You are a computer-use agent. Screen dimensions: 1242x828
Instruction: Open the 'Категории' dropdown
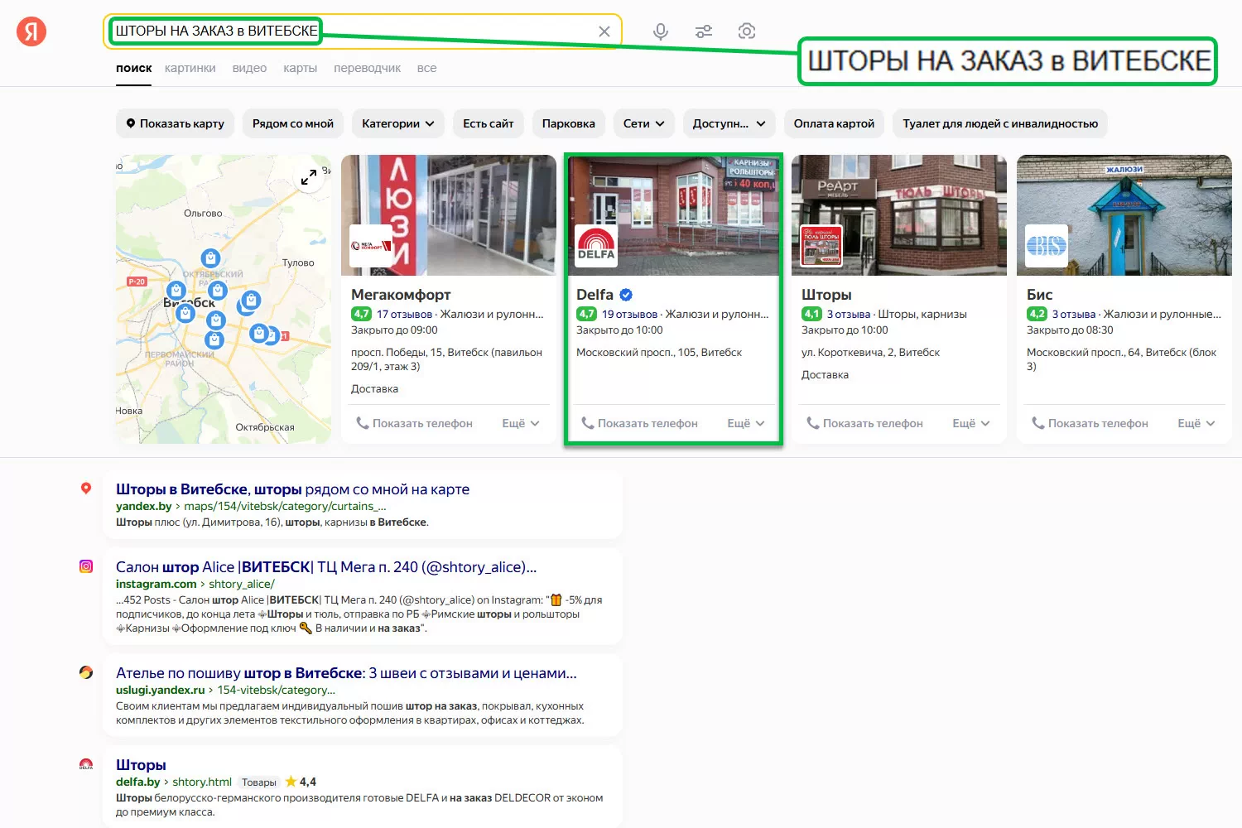coord(397,123)
